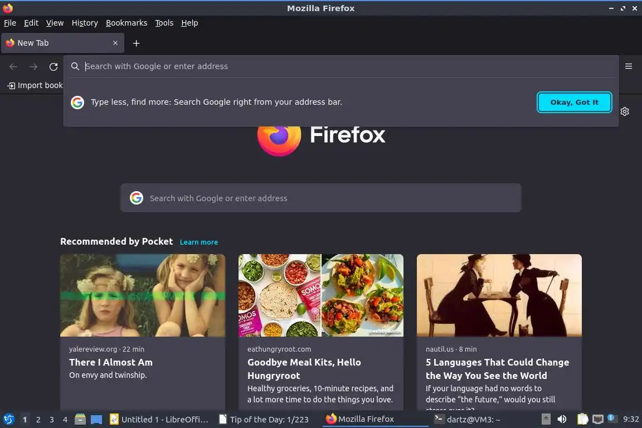
Task: Click removable media eject tray icon
Action: tap(546, 419)
